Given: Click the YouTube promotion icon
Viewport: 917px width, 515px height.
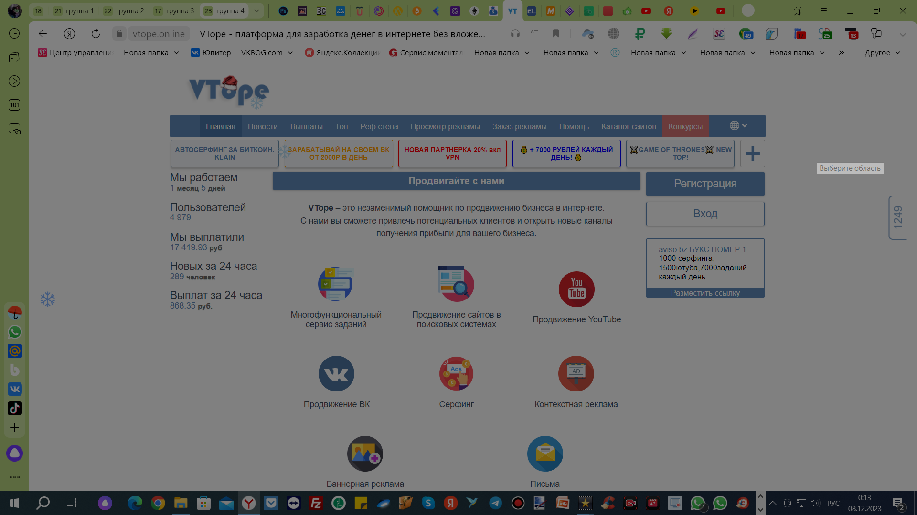Looking at the screenshot, I should pyautogui.click(x=576, y=289).
